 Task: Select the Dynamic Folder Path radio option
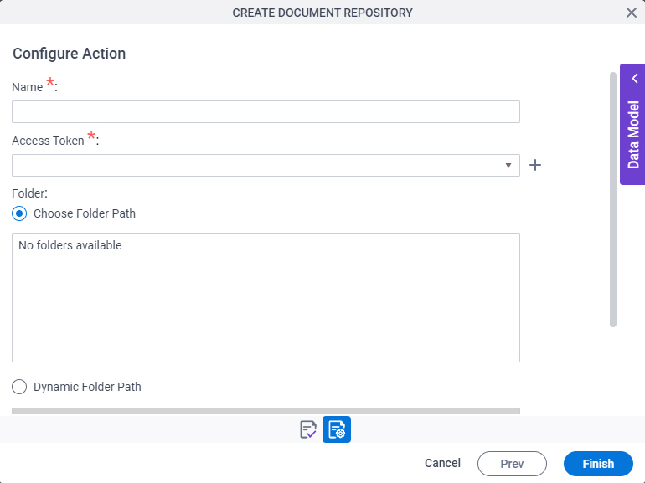point(19,387)
